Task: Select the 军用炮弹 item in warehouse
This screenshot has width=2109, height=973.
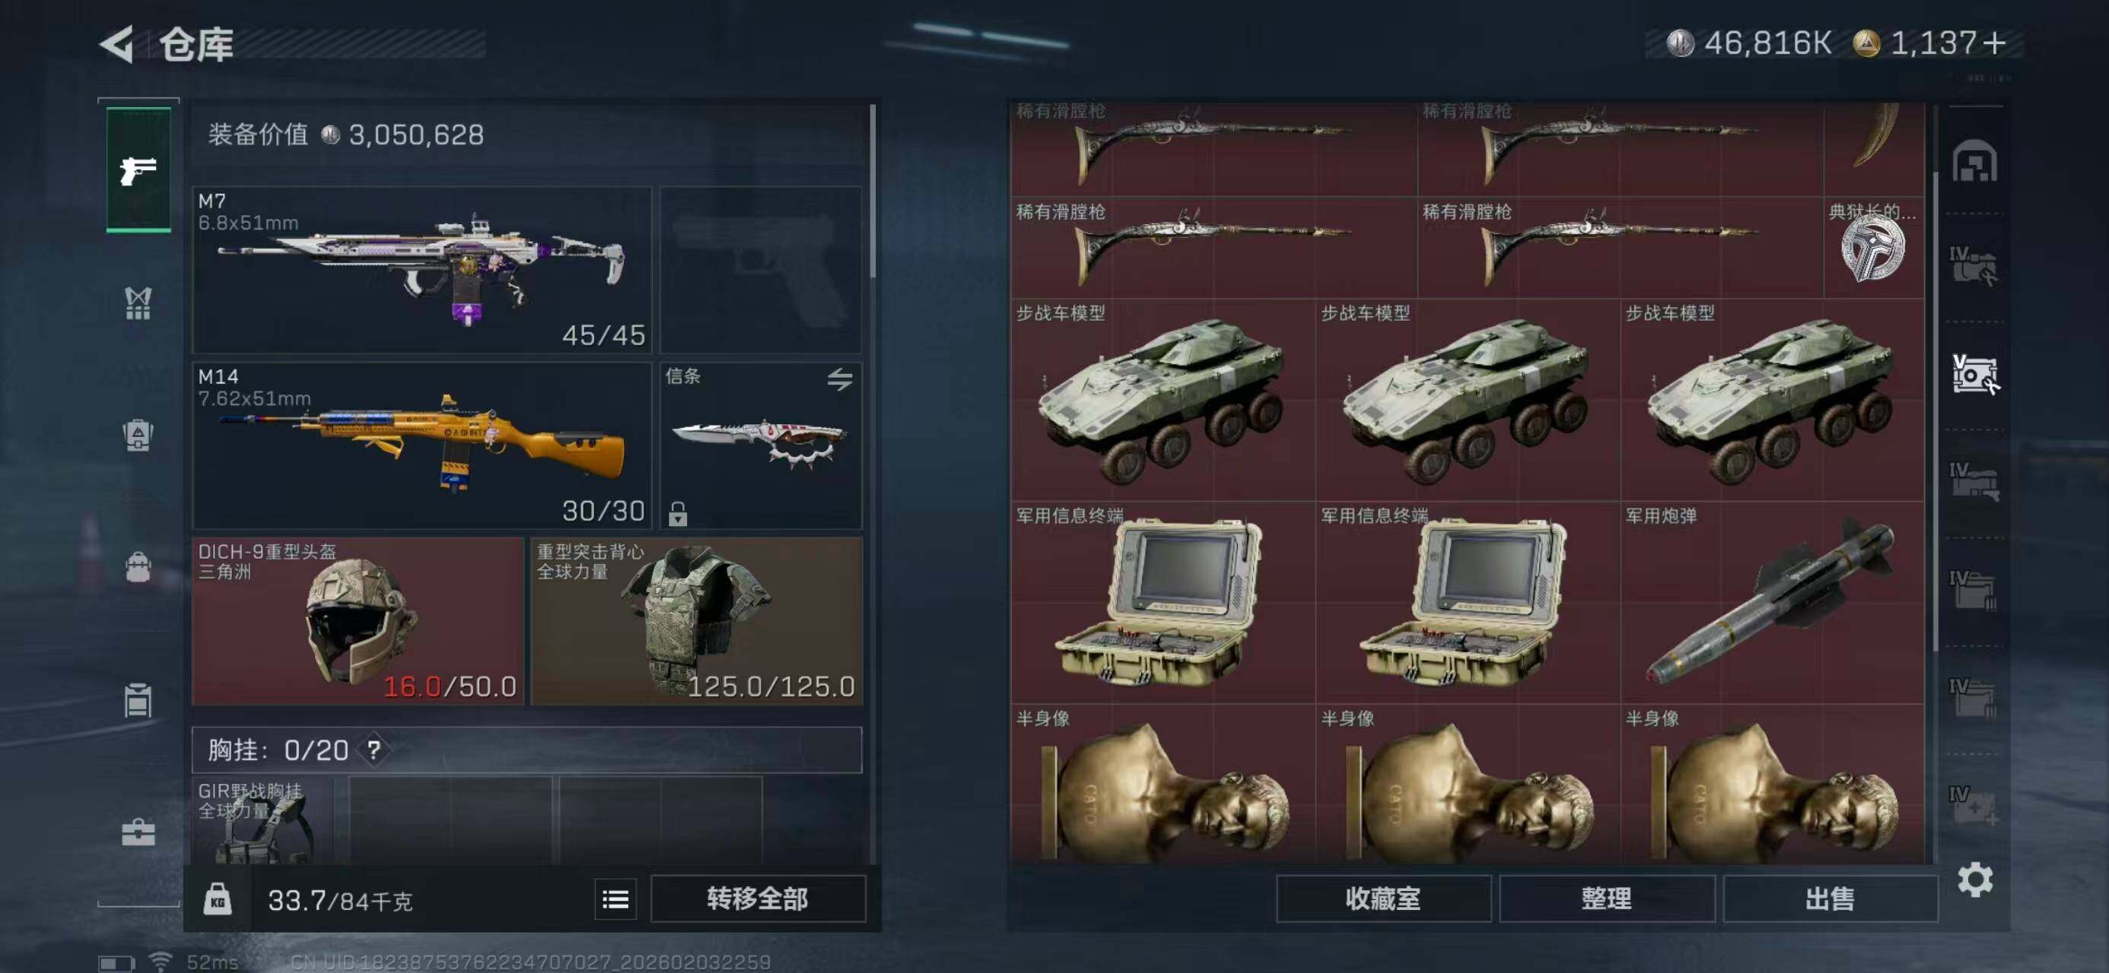Action: point(1772,602)
